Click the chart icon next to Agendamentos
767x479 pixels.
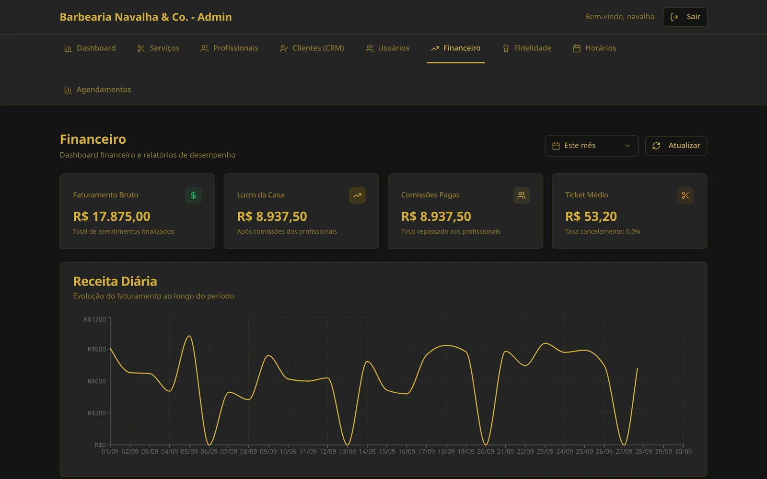[68, 90]
